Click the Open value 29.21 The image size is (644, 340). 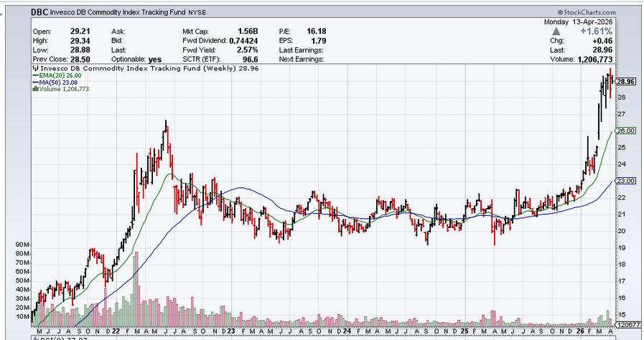click(80, 31)
